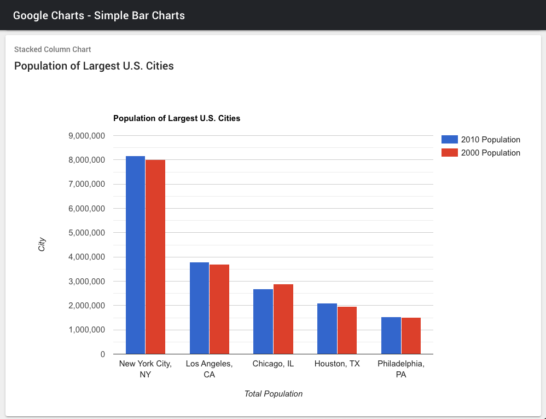Click the blue 2010 Population legend swatch
The height and width of the screenshot is (419, 546).
449,140
